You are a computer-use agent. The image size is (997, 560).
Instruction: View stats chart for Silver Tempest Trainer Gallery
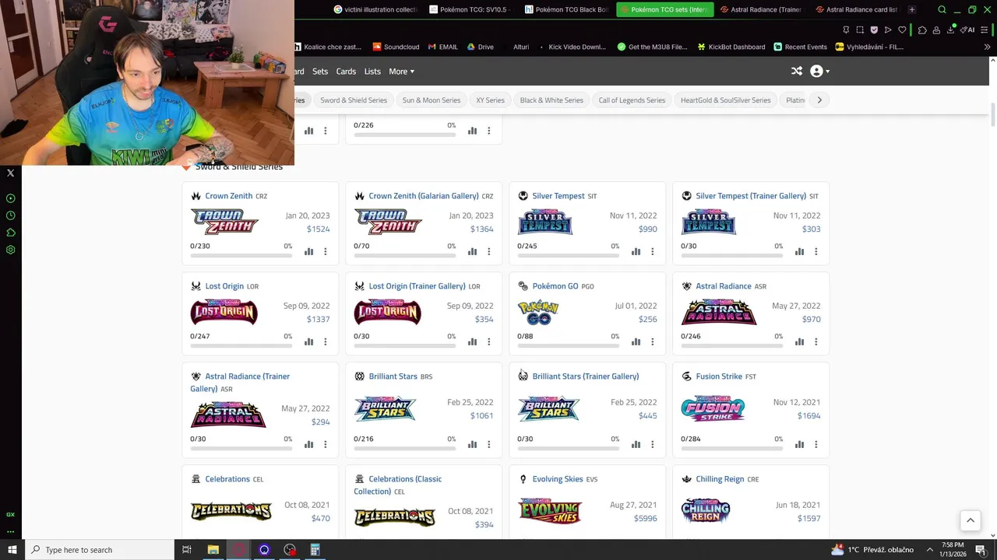click(x=799, y=251)
